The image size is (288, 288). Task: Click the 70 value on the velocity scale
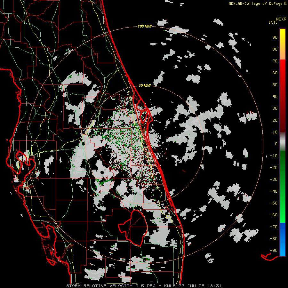pyautogui.click(x=275, y=61)
